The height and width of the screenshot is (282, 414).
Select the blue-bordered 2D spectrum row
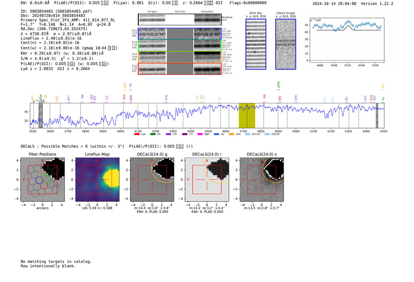179,34
